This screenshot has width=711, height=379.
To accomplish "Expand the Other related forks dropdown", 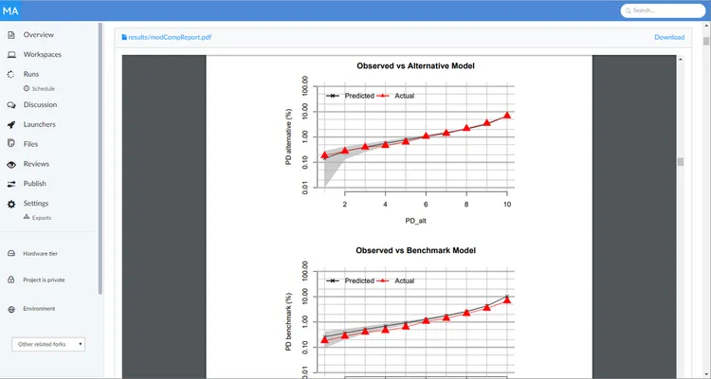I will (x=48, y=344).
